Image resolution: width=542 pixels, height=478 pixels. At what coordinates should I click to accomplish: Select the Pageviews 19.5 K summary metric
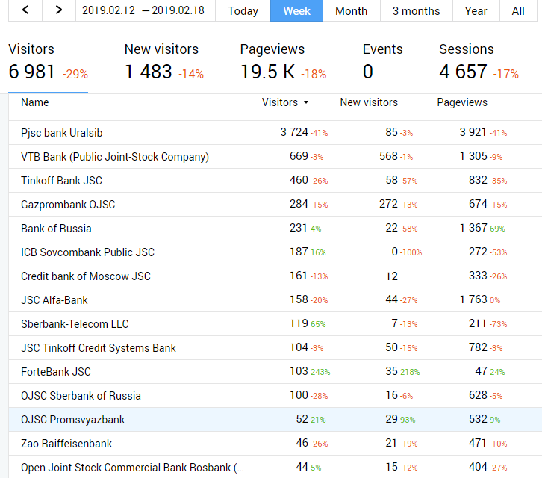(x=283, y=62)
